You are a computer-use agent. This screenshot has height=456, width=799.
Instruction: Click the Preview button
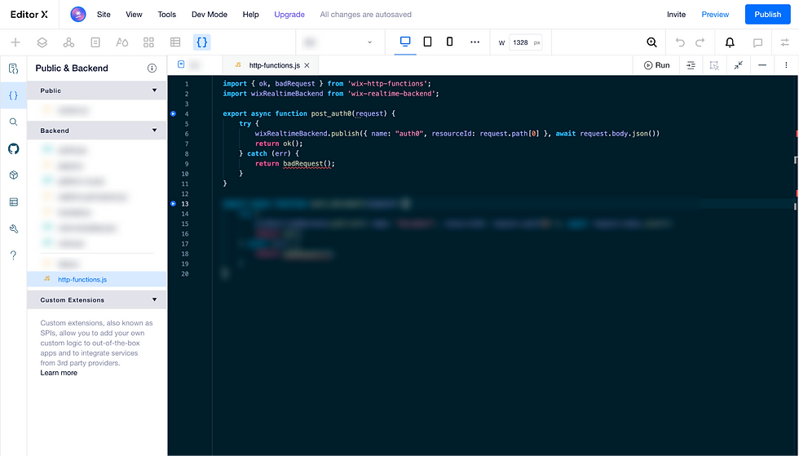click(715, 15)
